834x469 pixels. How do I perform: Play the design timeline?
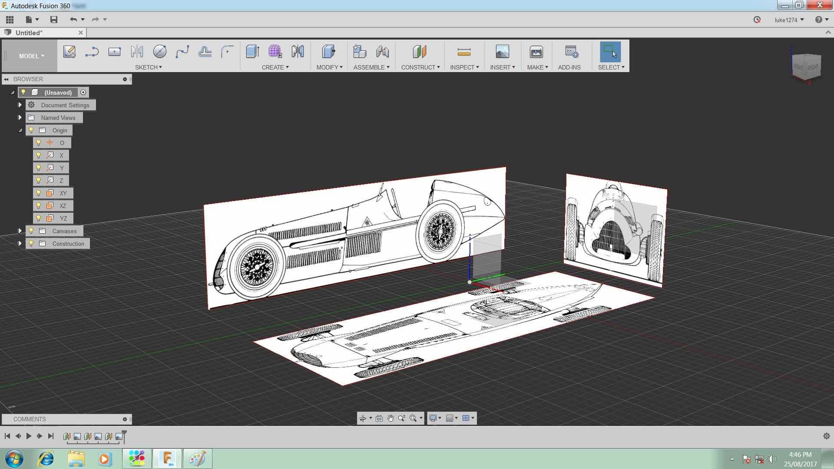pyautogui.click(x=29, y=436)
